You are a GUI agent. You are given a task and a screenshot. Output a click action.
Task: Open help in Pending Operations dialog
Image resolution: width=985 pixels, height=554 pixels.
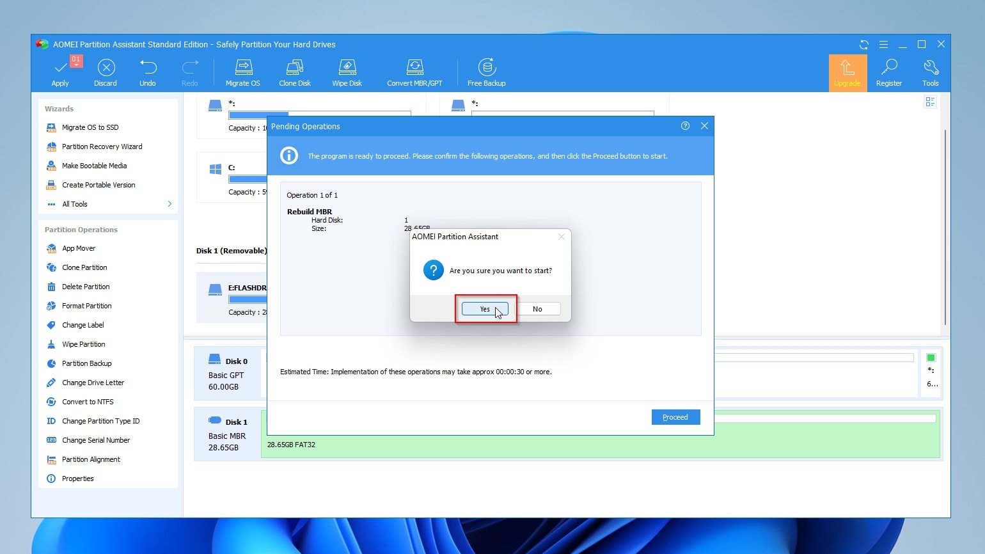click(685, 126)
